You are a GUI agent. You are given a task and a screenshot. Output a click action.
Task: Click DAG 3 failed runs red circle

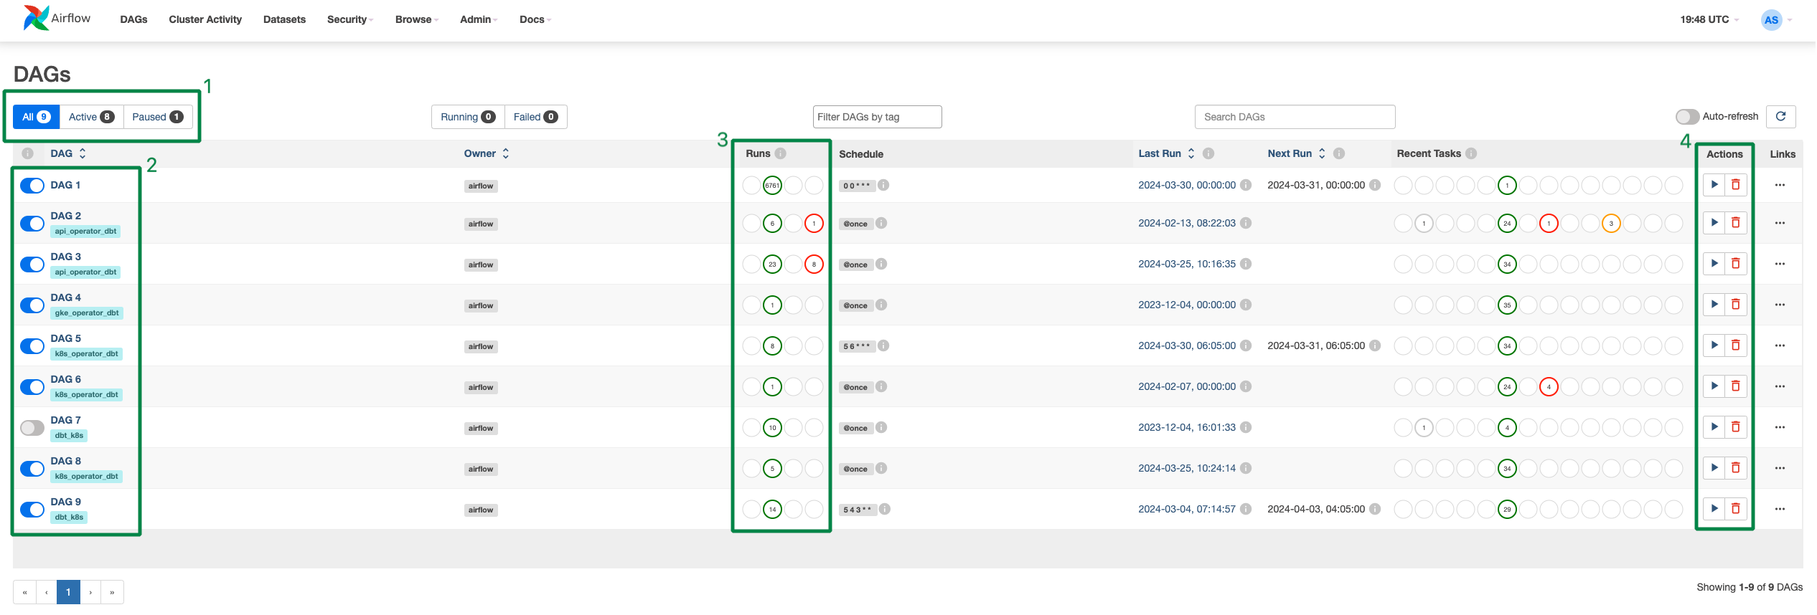point(814,264)
